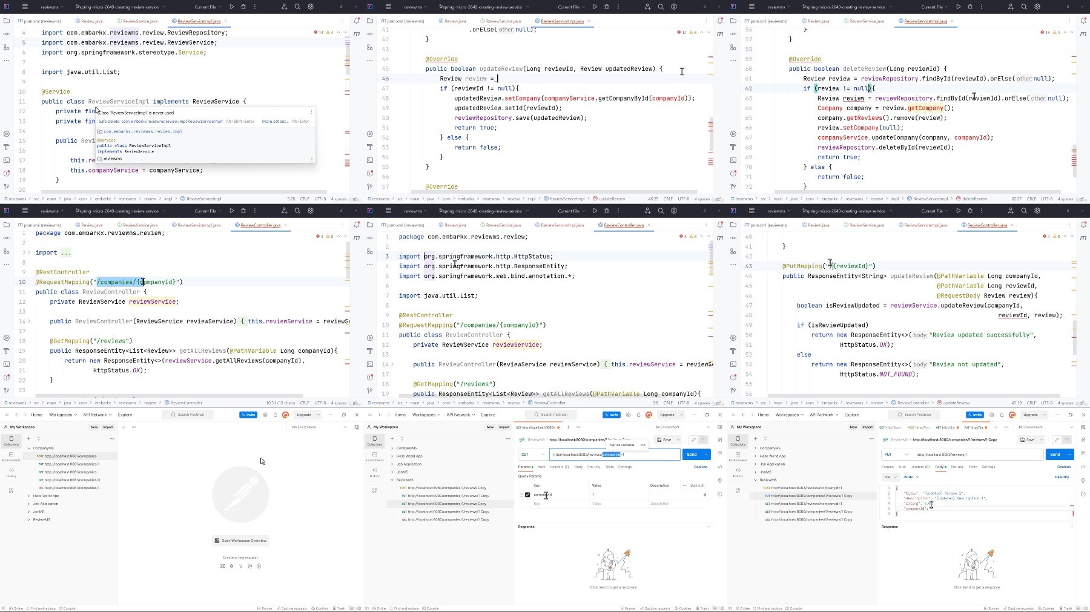Open the JSON body format dropdown
This screenshot has height=612, width=1090.
pyautogui.click(x=911, y=477)
